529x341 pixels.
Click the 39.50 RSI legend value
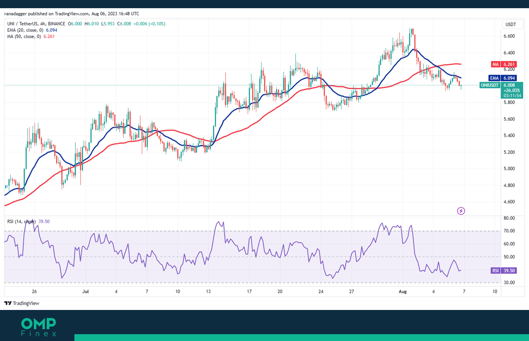coord(44,222)
